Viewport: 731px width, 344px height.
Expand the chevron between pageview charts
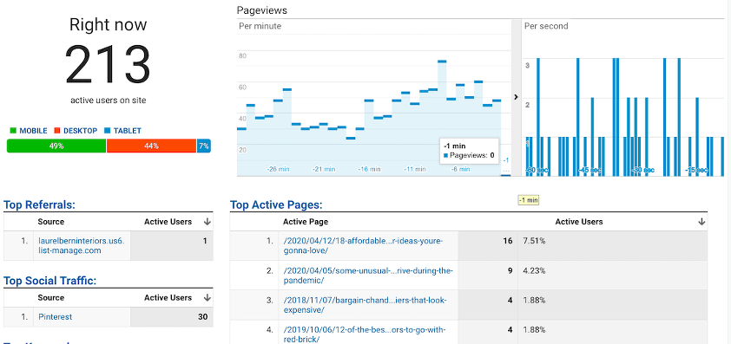click(x=516, y=97)
